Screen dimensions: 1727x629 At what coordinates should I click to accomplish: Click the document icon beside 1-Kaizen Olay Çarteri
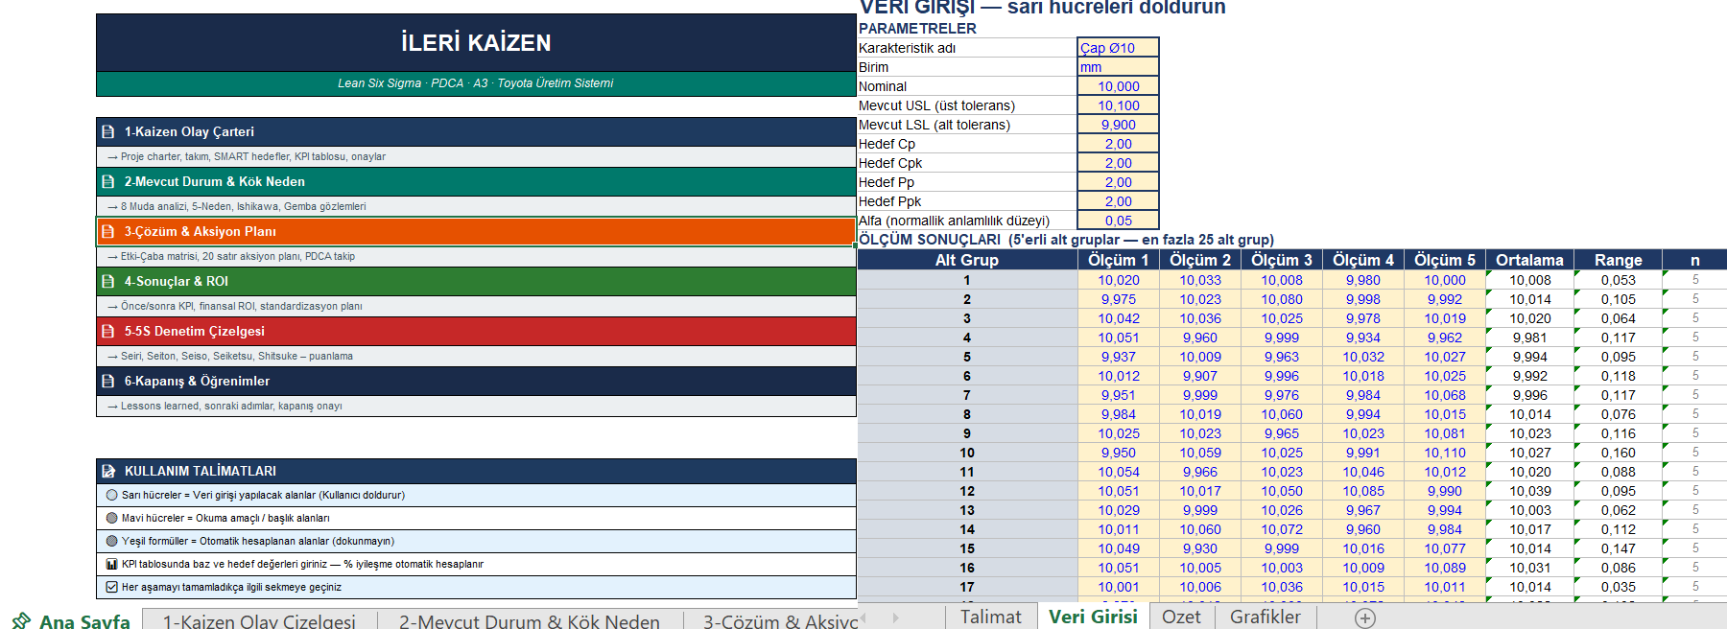(x=108, y=131)
